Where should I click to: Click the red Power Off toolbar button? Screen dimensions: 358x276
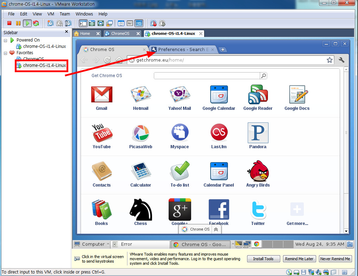click(x=10, y=23)
